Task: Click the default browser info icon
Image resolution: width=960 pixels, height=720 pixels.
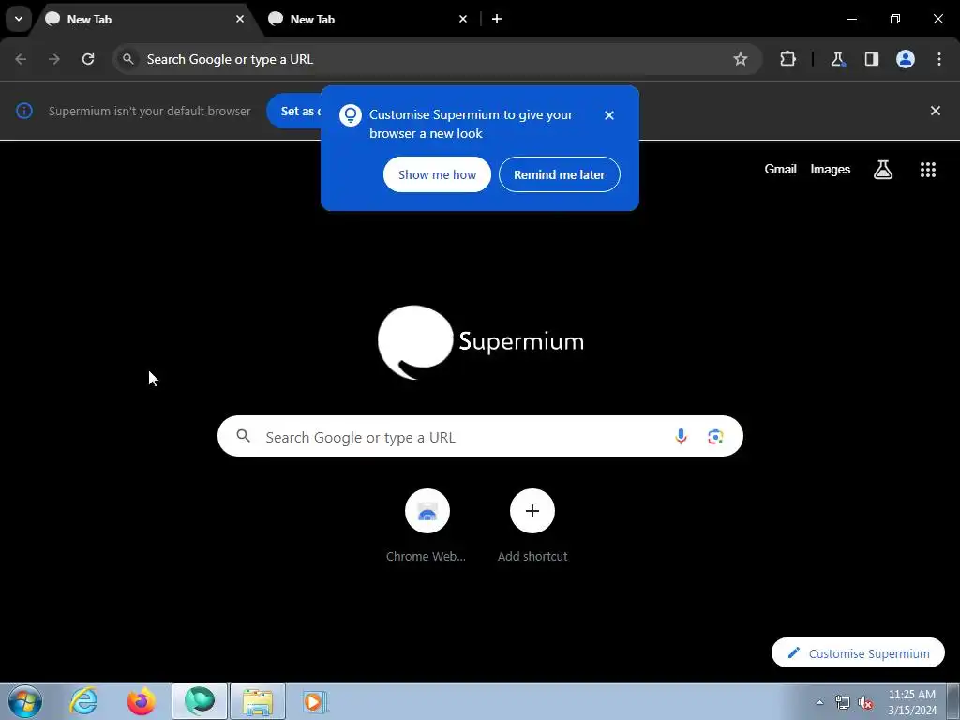Action: (x=24, y=111)
